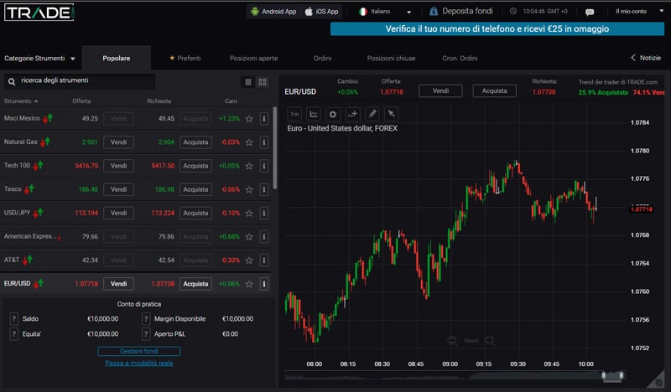The width and height of the screenshot is (671, 392).
Task: Click Vendi in the chart header
Action: tap(440, 90)
